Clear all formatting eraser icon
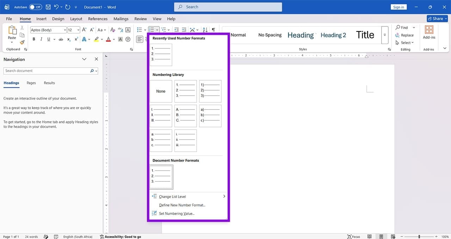This screenshot has width=451, height=239. (x=113, y=30)
